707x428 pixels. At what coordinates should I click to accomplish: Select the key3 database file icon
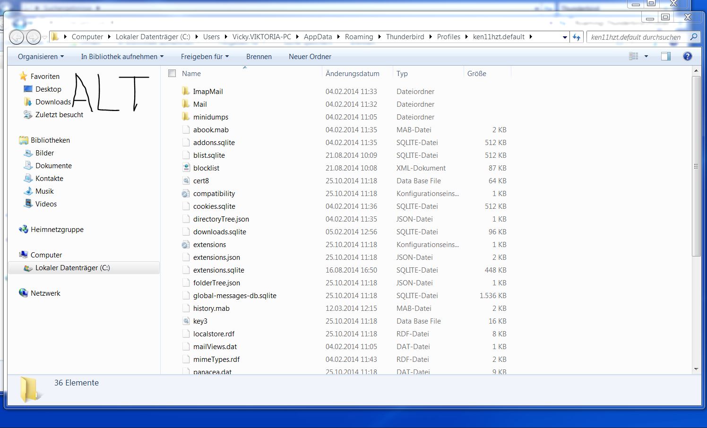pyautogui.click(x=186, y=321)
